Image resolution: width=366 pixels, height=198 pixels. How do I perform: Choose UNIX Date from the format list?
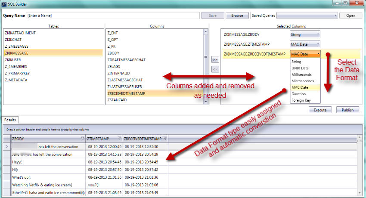click(x=300, y=68)
